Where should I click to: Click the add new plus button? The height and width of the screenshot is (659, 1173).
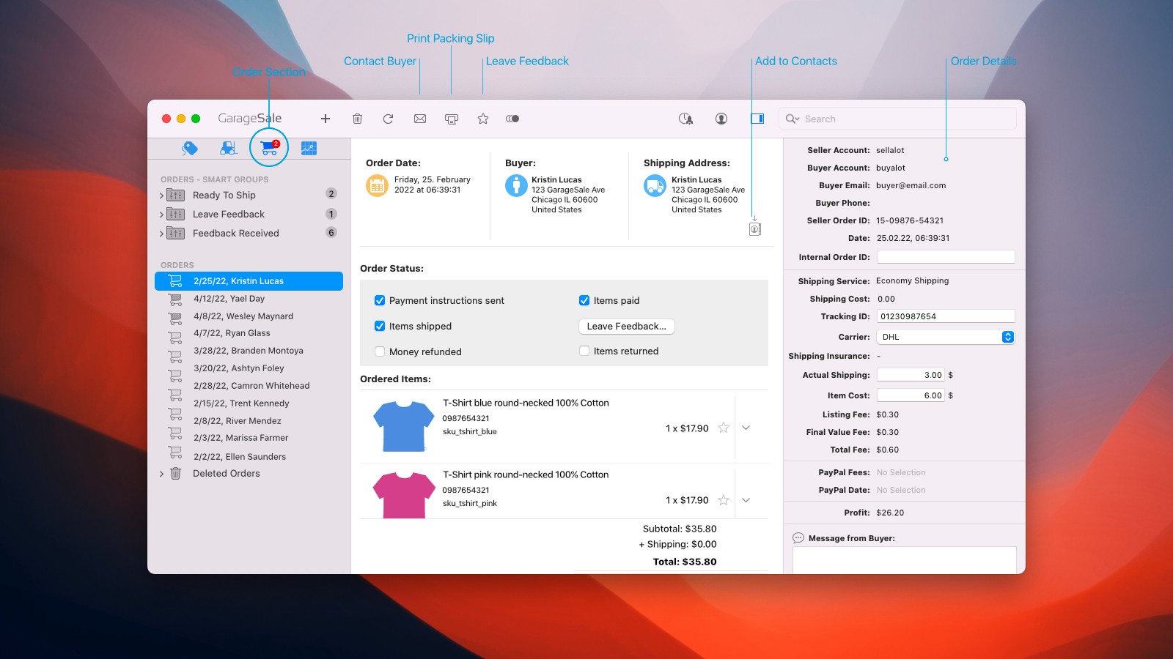click(x=326, y=119)
